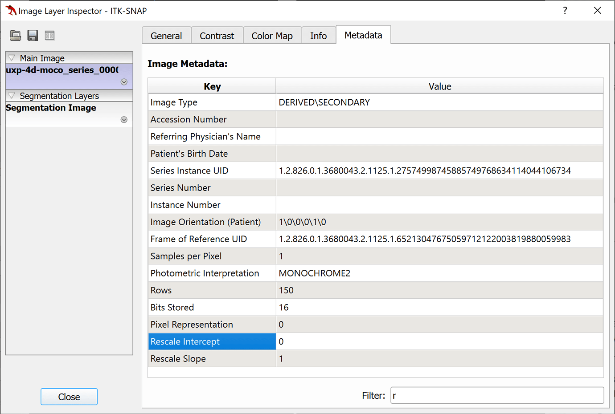Collapse the Segmentation Layers section triangle
Viewport: 615px width, 414px height.
coord(12,96)
